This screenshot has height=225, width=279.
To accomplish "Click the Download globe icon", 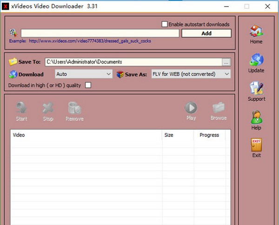I will (13, 74).
